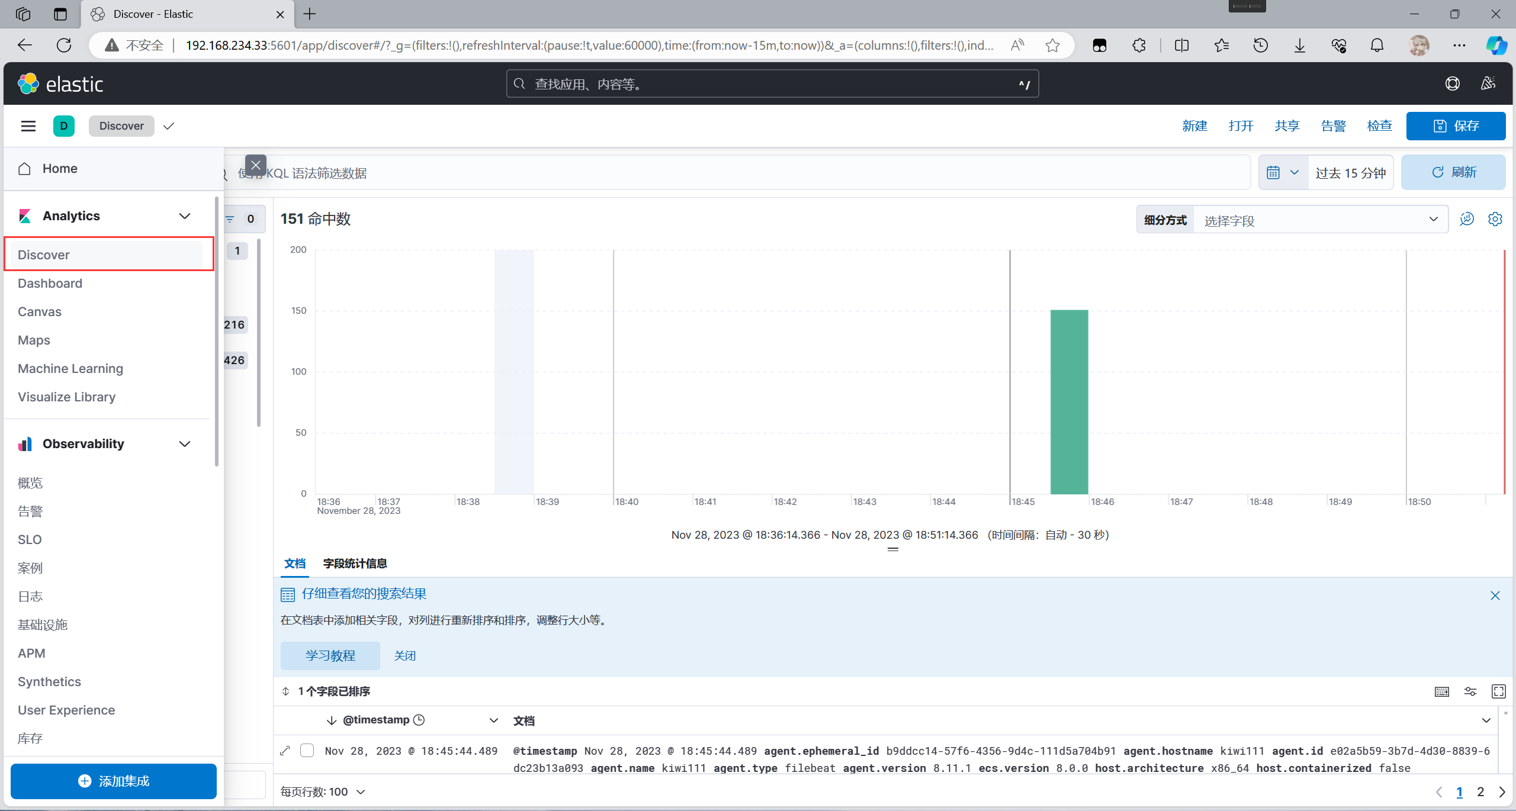Open the help menu lifebuoy icon

[1452, 84]
